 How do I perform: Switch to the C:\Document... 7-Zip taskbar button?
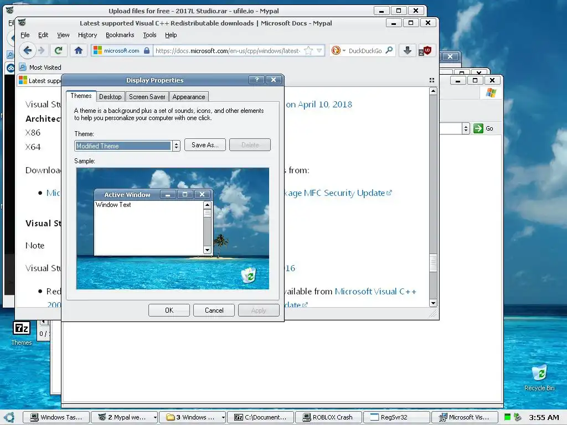tap(260, 417)
